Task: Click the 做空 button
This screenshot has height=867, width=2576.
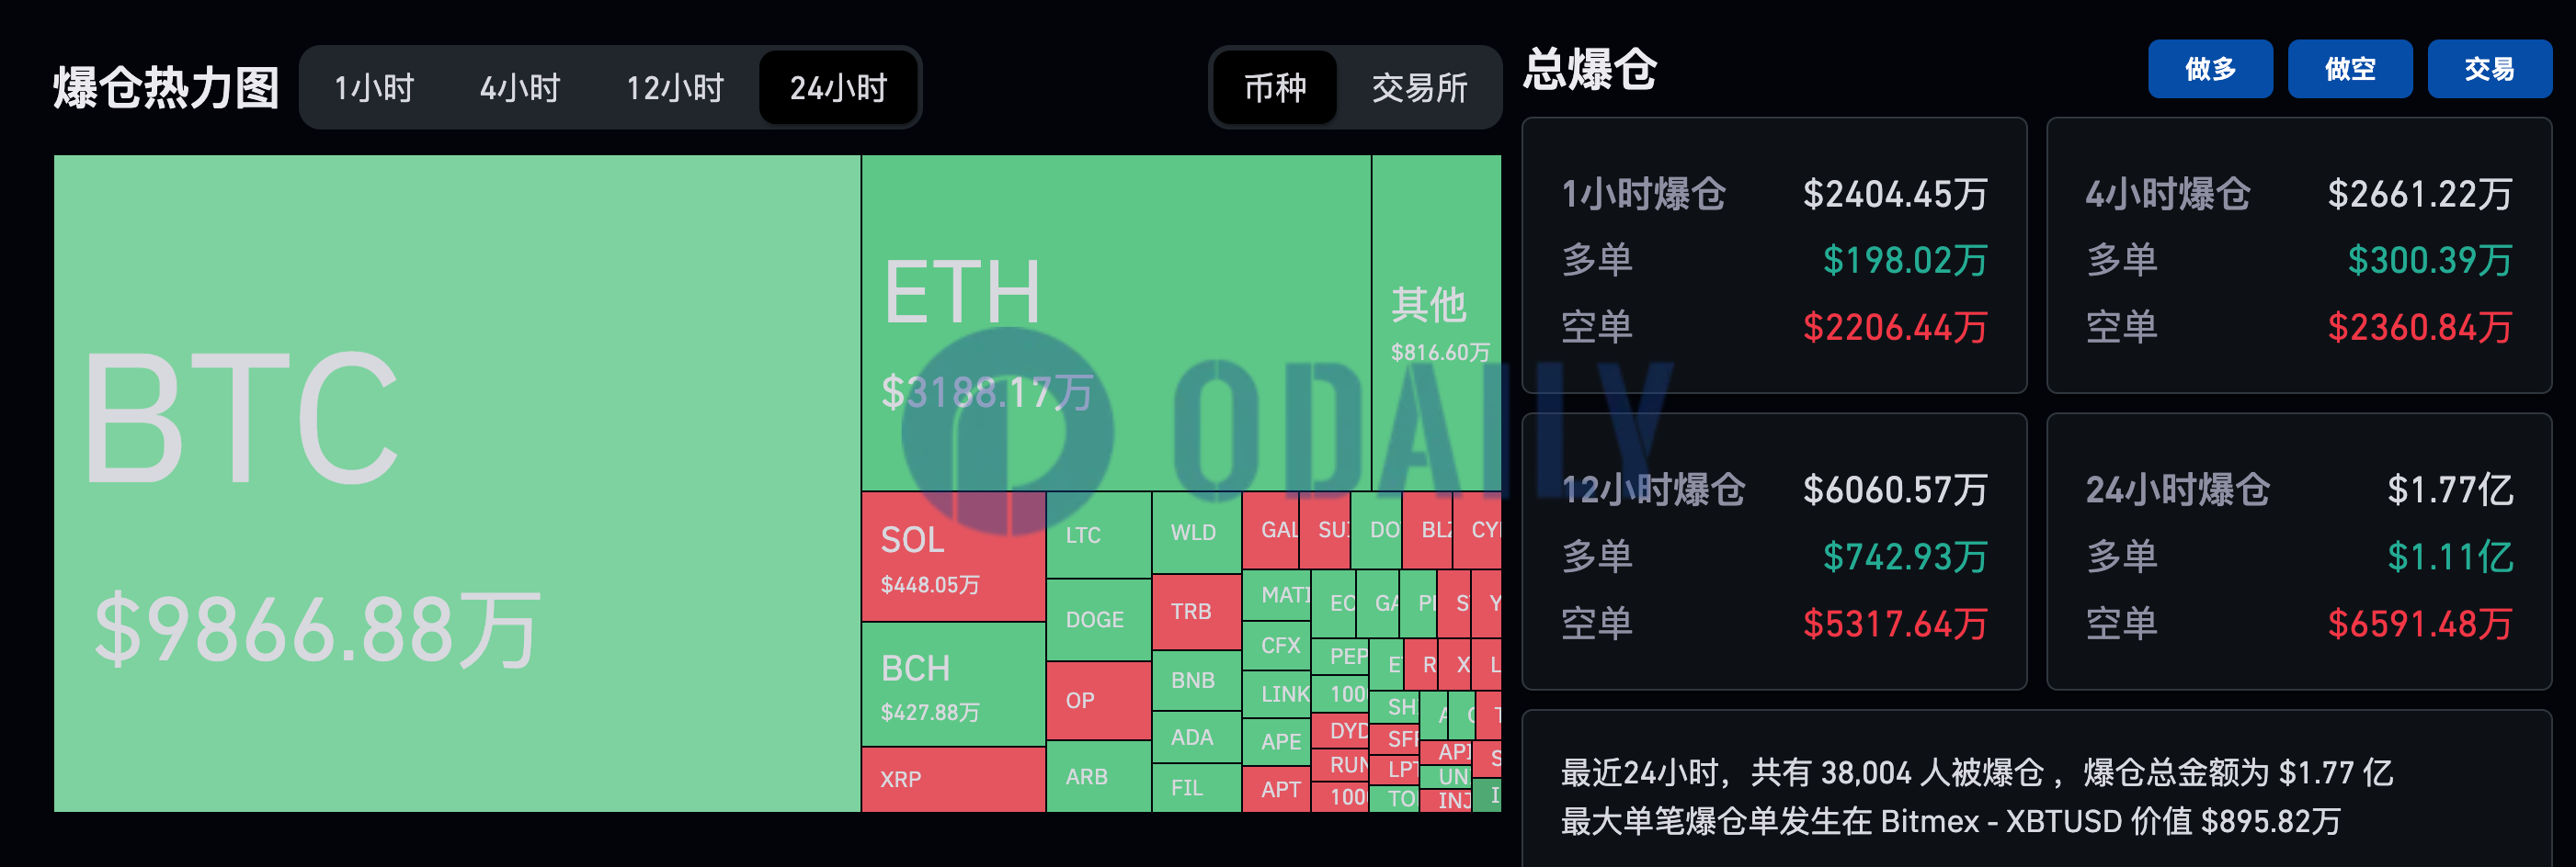Action: [2350, 69]
